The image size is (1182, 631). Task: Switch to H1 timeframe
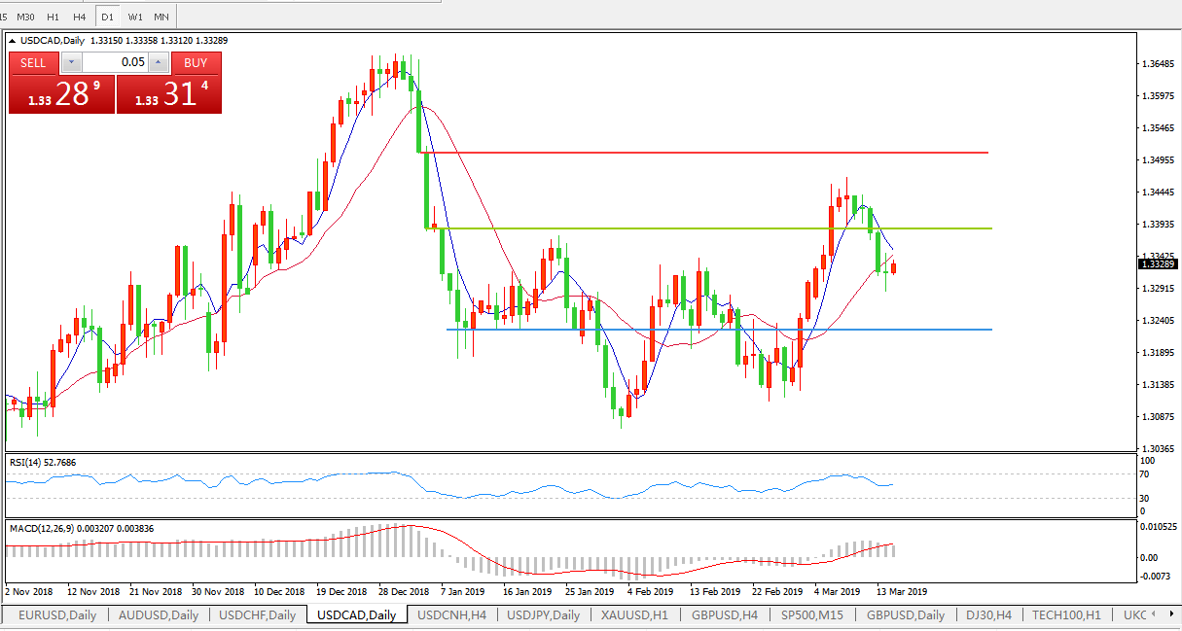(x=54, y=17)
